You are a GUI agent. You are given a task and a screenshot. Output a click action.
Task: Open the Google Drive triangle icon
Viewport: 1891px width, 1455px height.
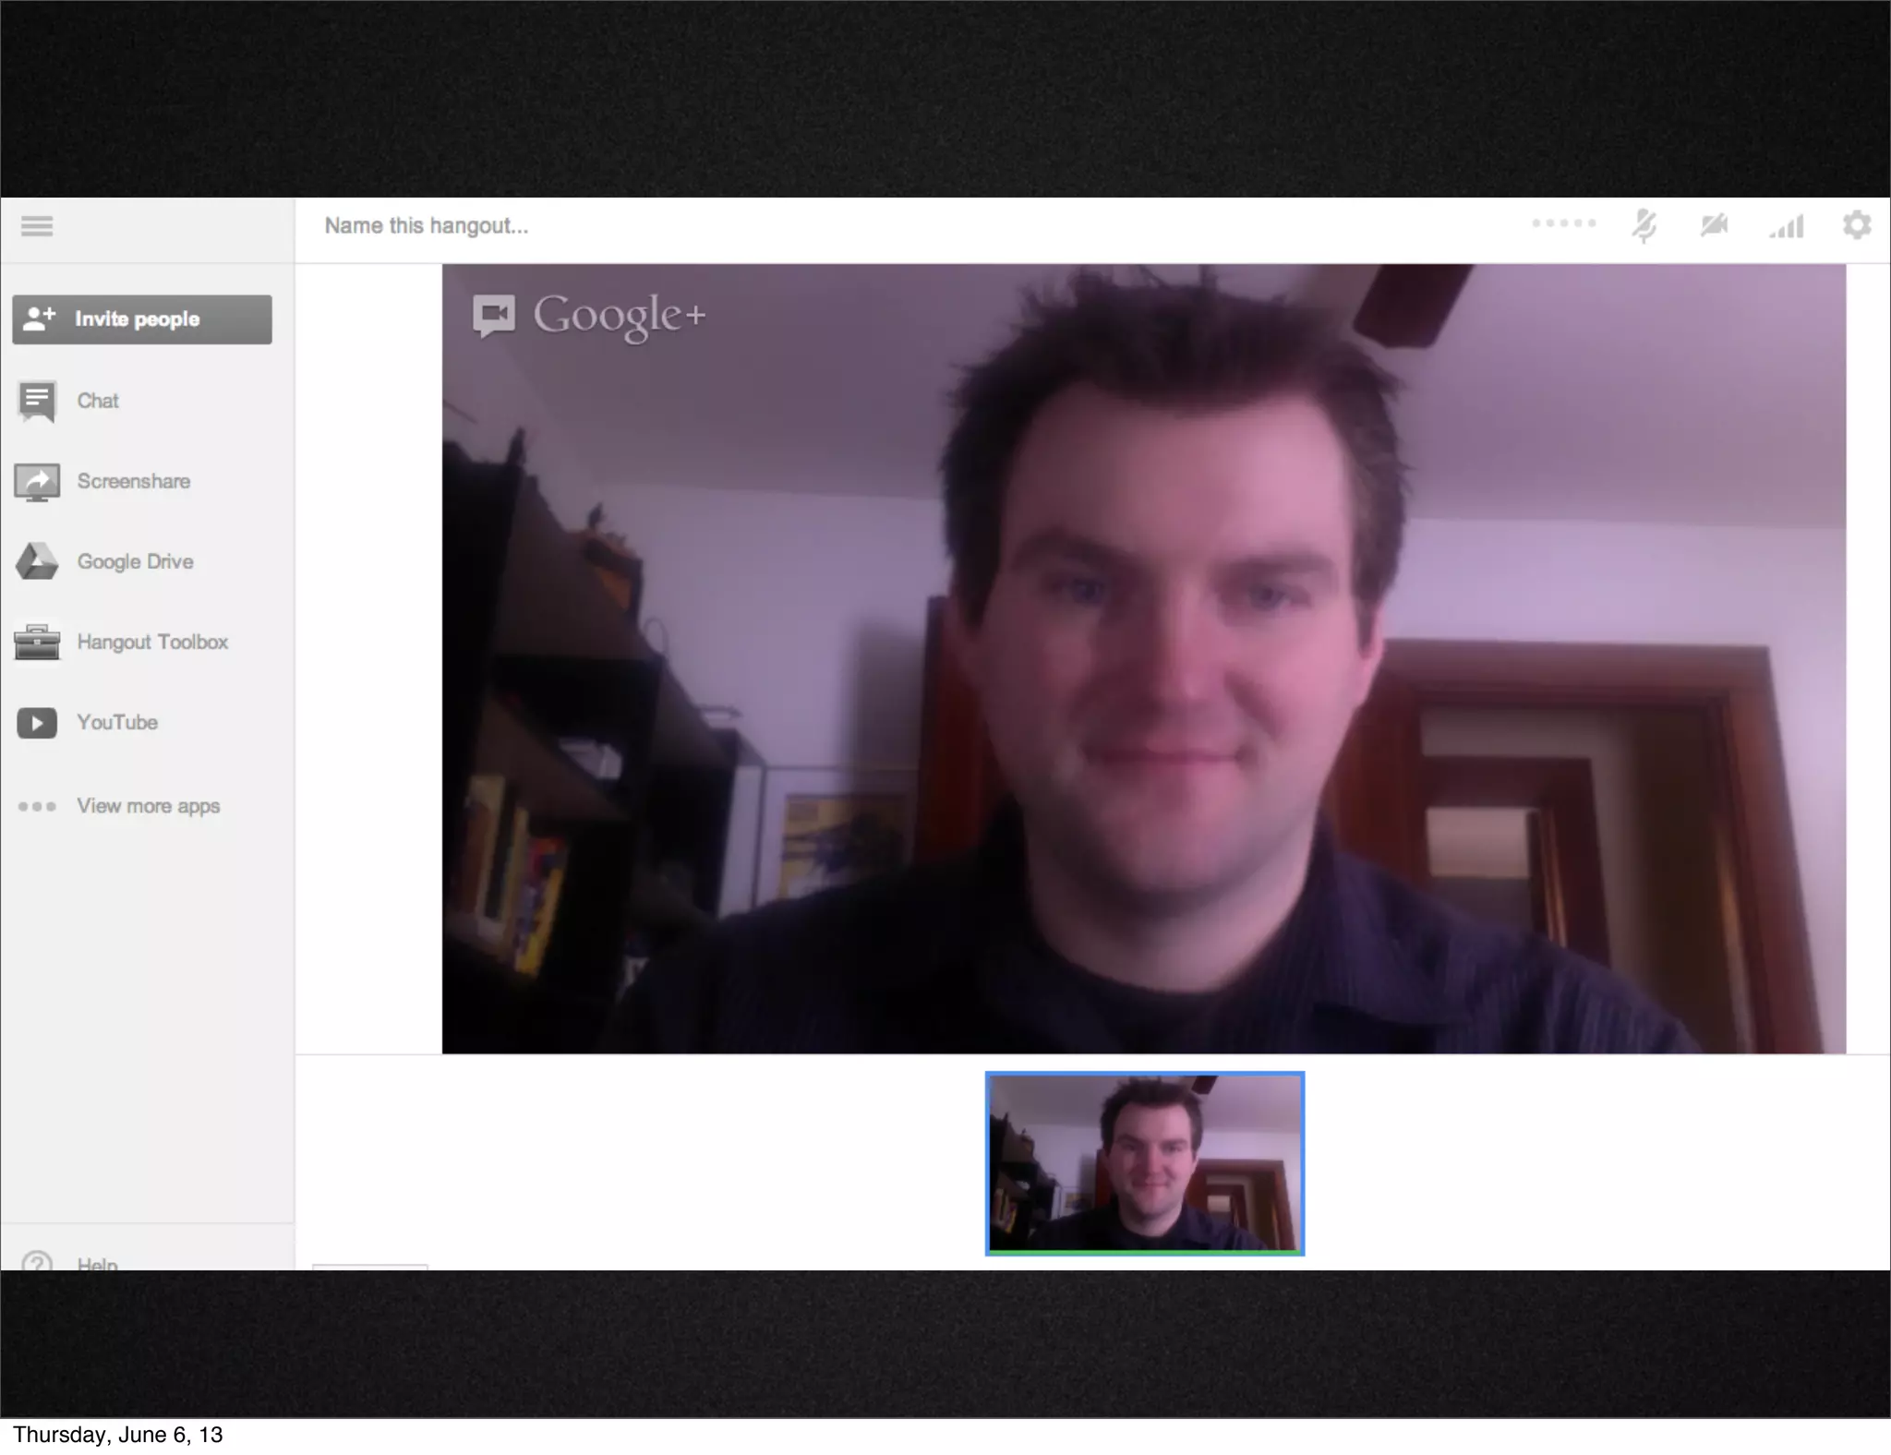coord(37,561)
